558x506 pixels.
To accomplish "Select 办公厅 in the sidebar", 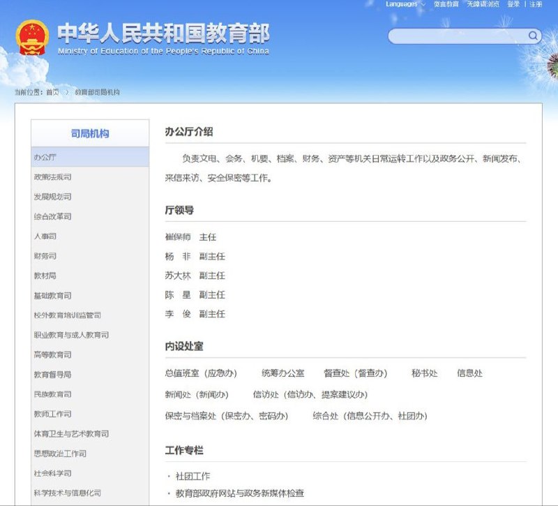I will [x=90, y=157].
